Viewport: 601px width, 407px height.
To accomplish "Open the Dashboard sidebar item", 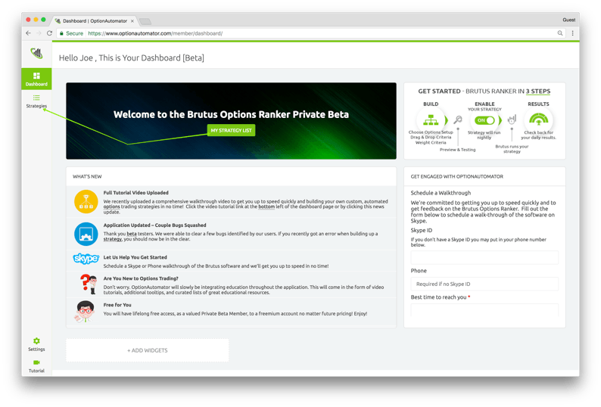I will (36, 79).
